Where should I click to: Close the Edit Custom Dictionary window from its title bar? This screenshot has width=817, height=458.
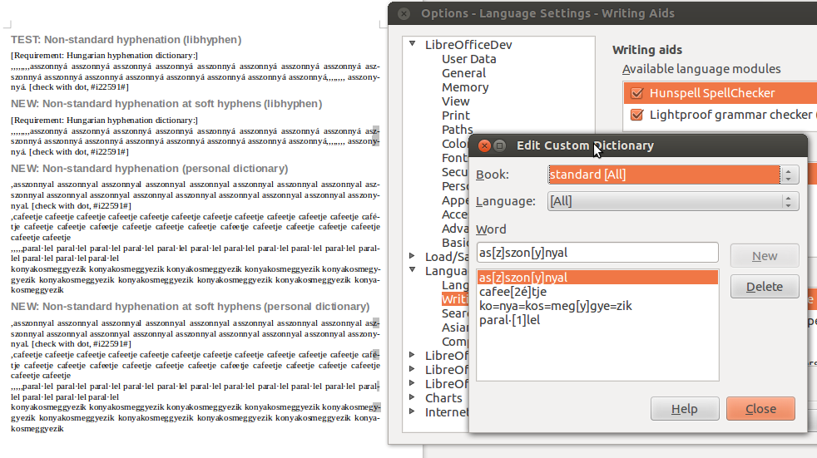click(x=484, y=145)
